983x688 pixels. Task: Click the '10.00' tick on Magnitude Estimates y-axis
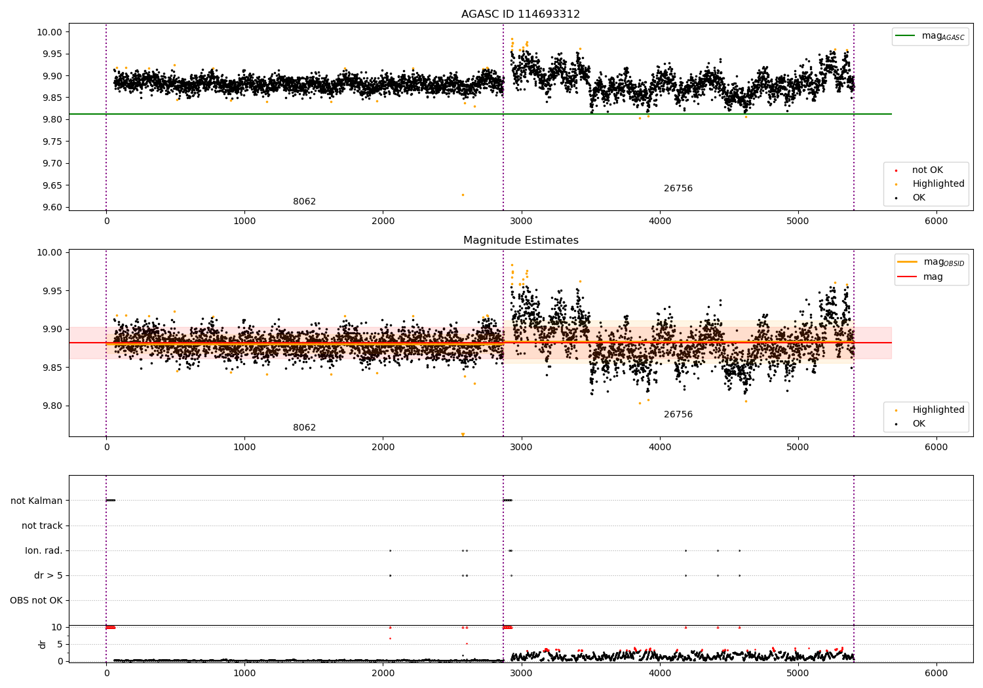50,252
